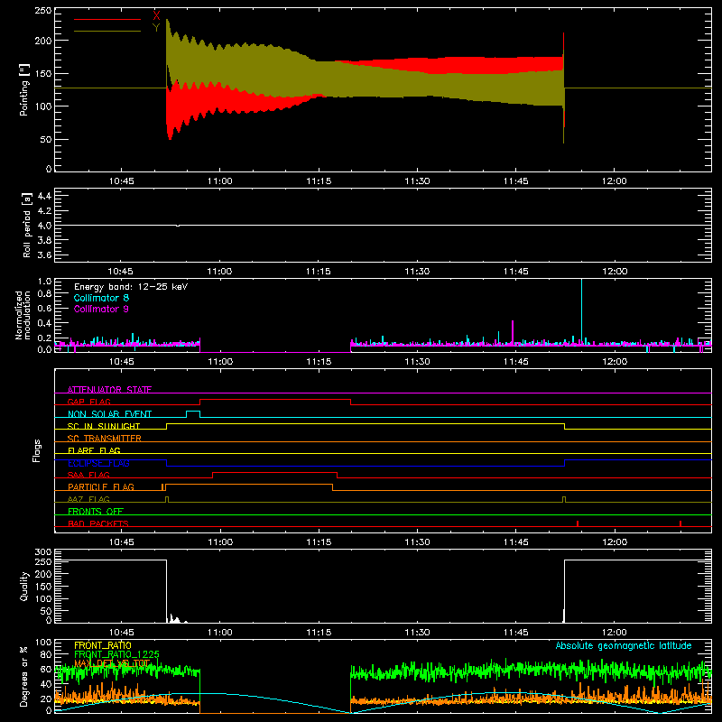The image size is (722, 722).
Task: Click 11:30 tick under Quality plot
Action: pyautogui.click(x=417, y=633)
